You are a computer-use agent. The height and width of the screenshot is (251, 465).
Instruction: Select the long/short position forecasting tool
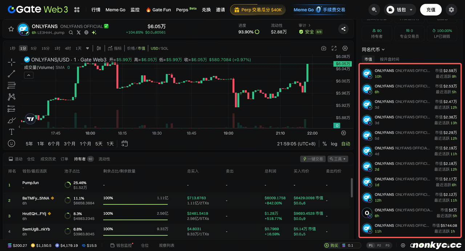[x=12, y=109]
